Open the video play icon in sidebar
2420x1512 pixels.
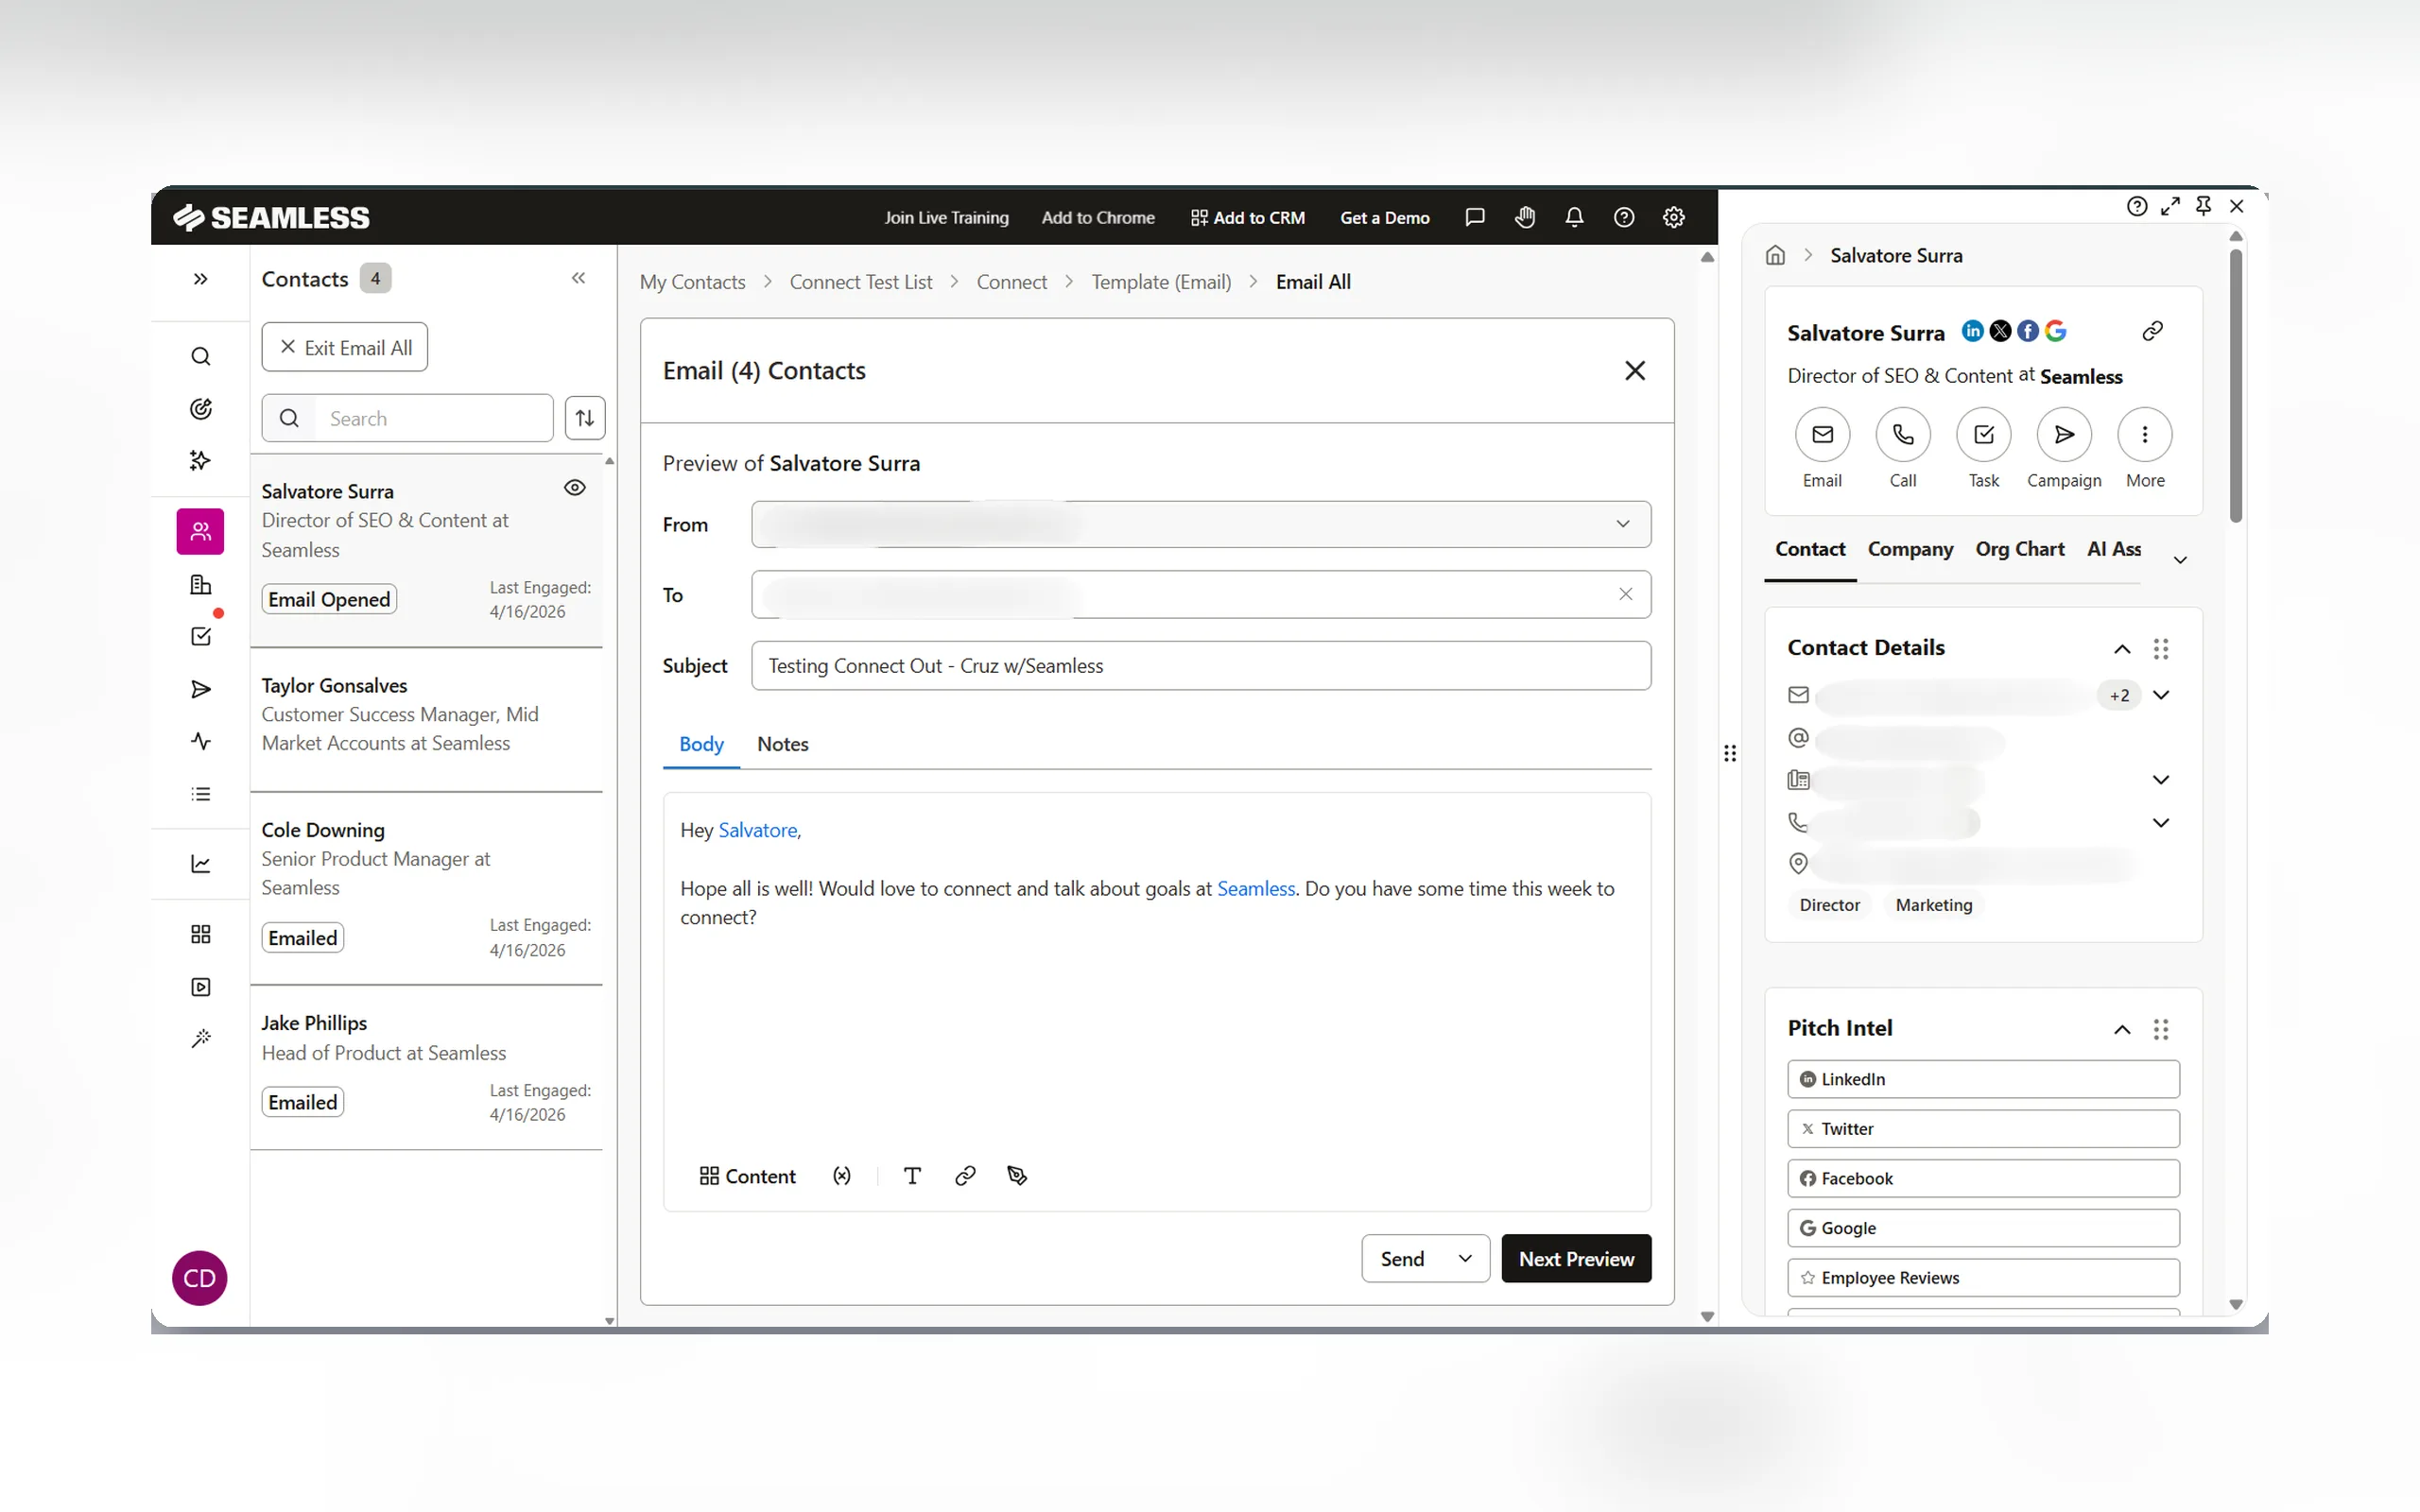(200, 987)
